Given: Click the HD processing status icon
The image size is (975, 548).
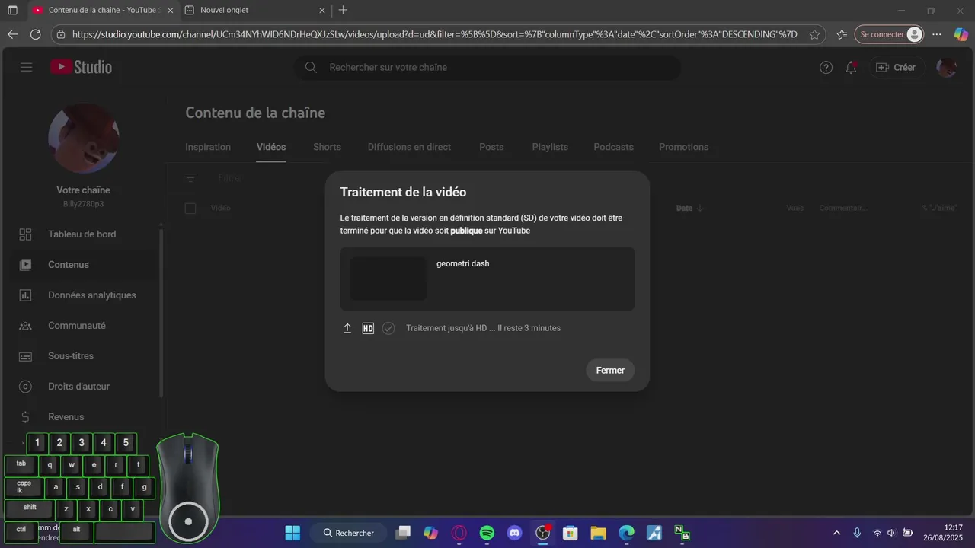Looking at the screenshot, I should tap(368, 328).
